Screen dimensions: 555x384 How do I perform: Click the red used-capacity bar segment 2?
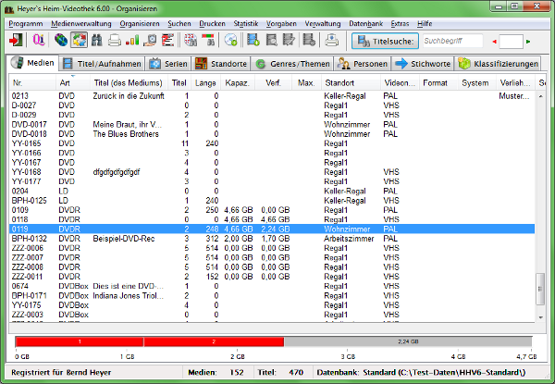[x=214, y=341]
